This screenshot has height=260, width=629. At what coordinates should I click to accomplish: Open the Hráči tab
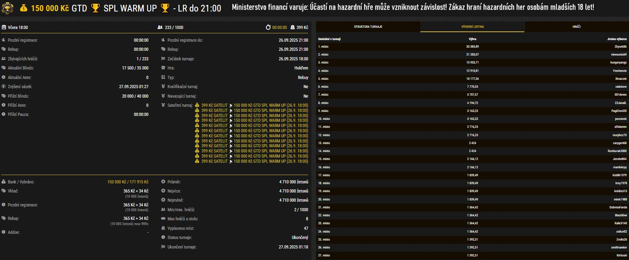[x=576, y=27]
